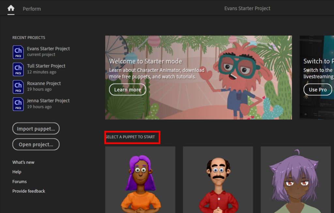Select the purple-haired puppet in orange shirt
Screen dimensions: 334x213
point(140,182)
